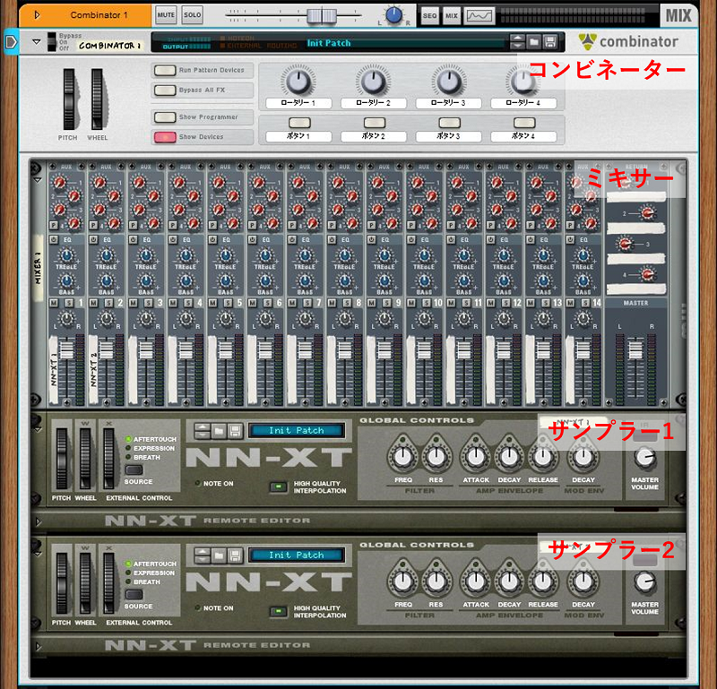
Task: Click the Show Programmer button
Action: (x=165, y=117)
